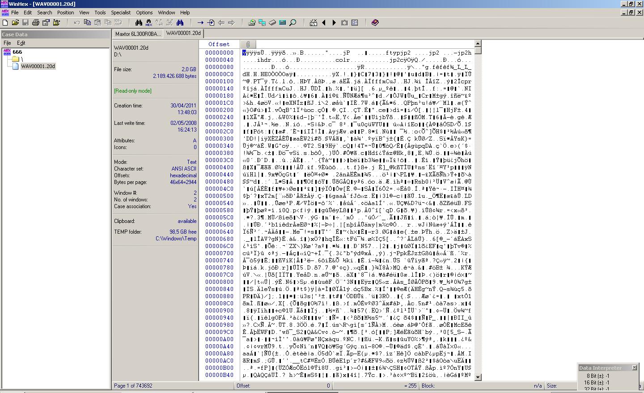The image size is (644, 393).
Task: Open the File menu in the main menu bar
Action: click(x=15, y=13)
